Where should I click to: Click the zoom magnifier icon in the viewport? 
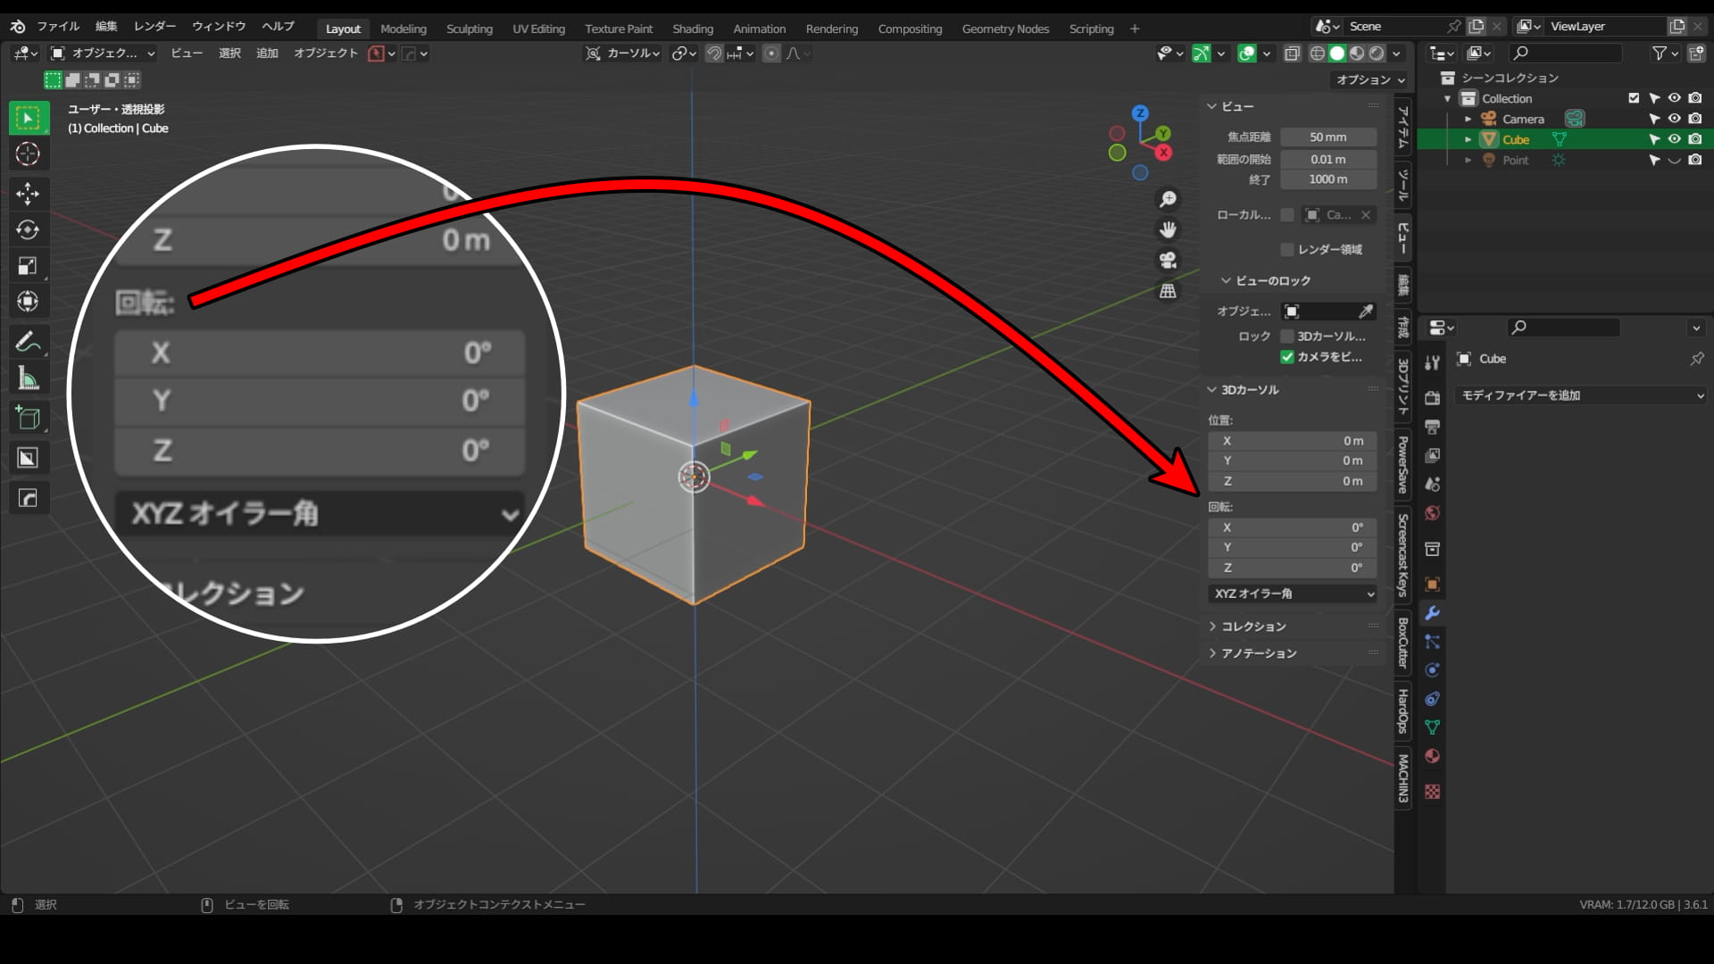click(1168, 199)
